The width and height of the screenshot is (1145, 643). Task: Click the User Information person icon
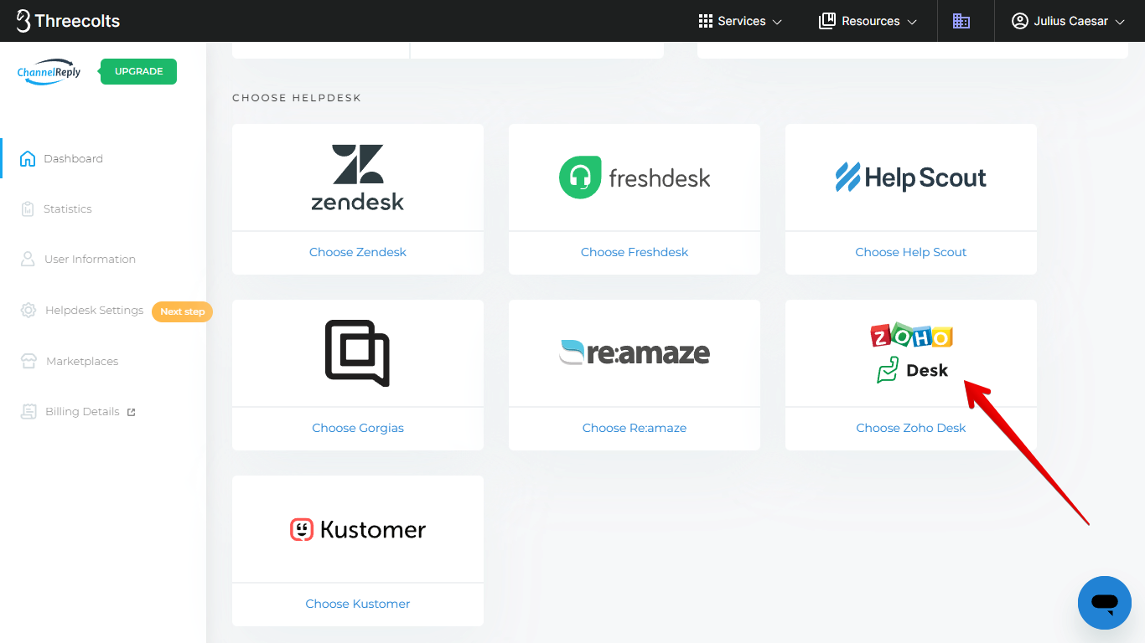(x=28, y=259)
